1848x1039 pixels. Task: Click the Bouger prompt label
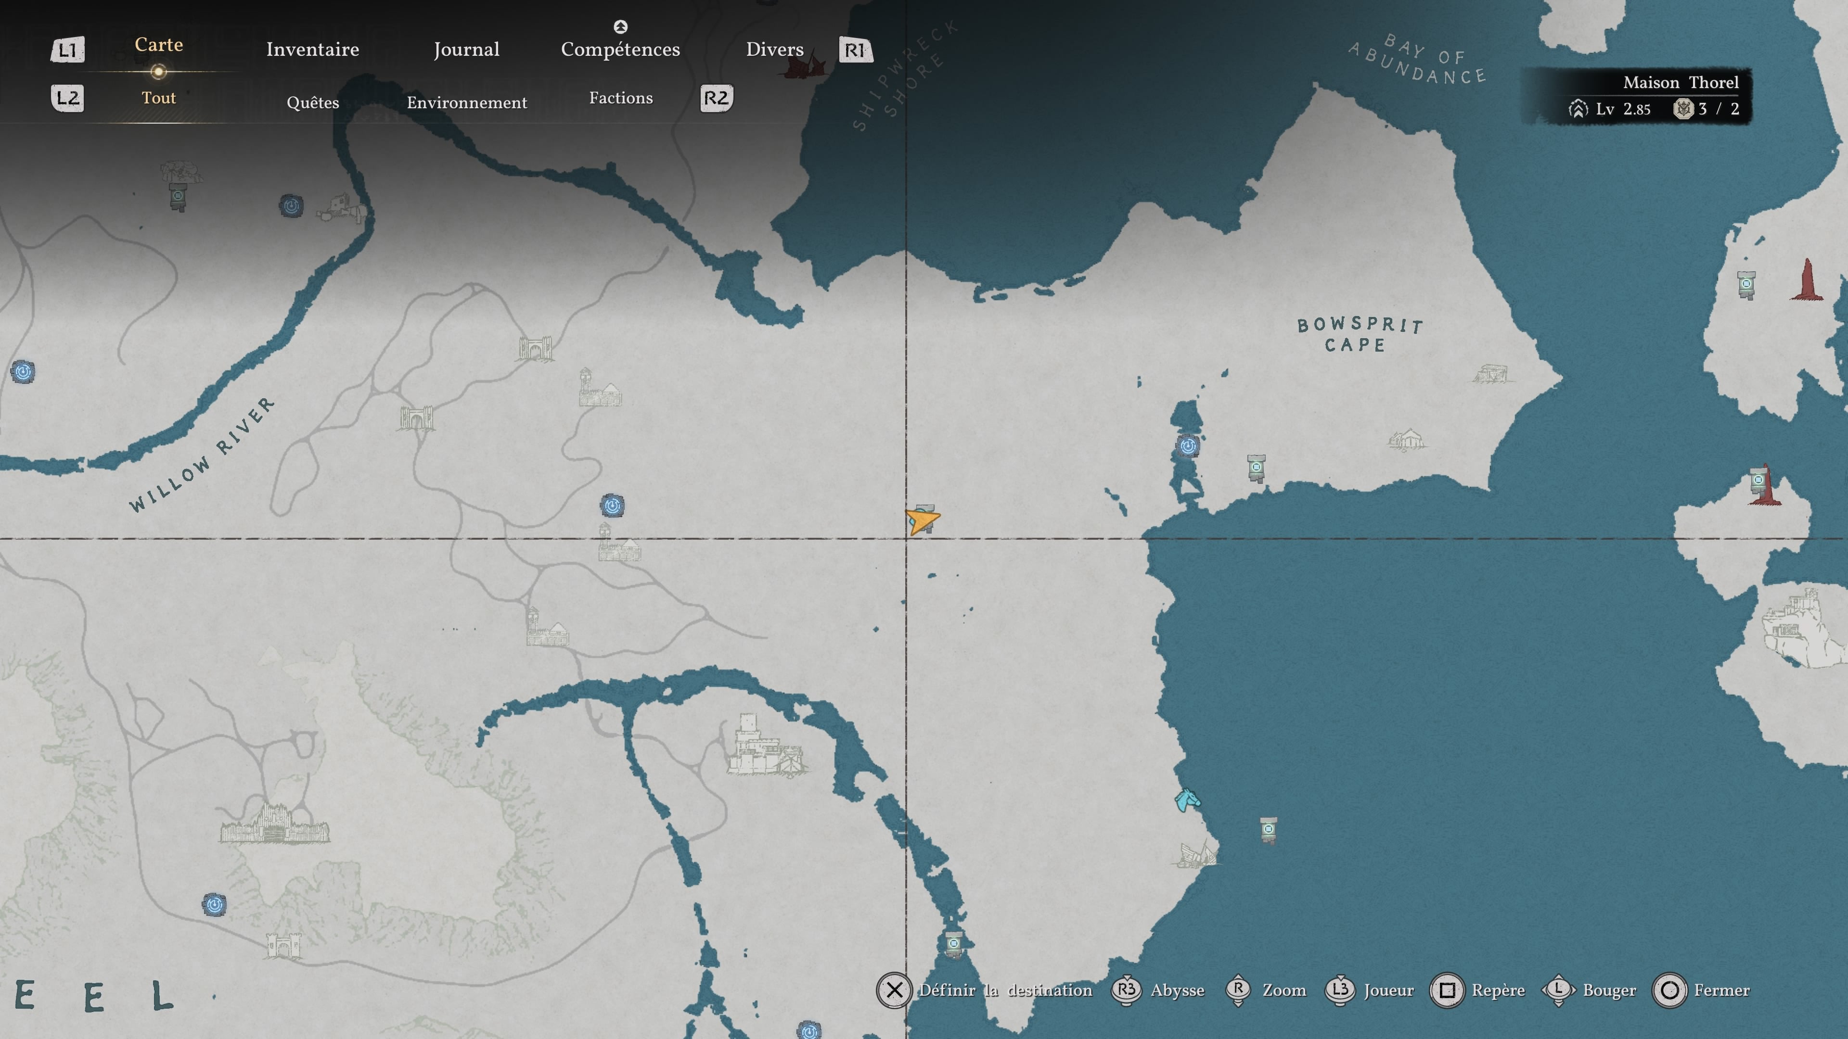tap(1609, 991)
